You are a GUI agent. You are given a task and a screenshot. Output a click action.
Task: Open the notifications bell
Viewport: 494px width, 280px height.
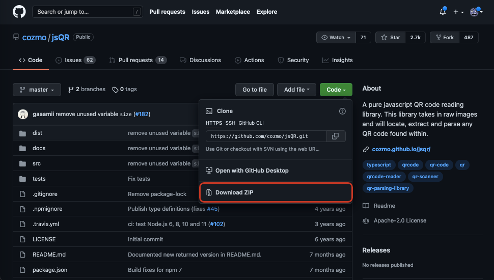point(443,12)
